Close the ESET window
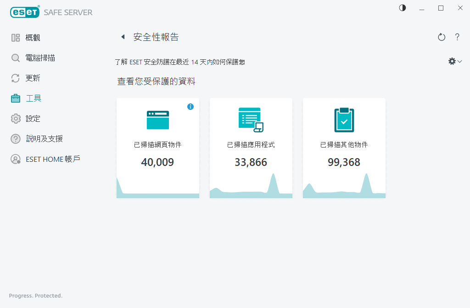Image resolution: width=470 pixels, height=308 pixels. click(460, 8)
